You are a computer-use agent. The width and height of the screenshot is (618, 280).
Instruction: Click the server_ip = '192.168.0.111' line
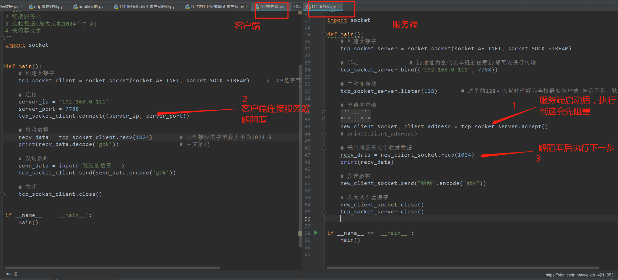(x=63, y=102)
